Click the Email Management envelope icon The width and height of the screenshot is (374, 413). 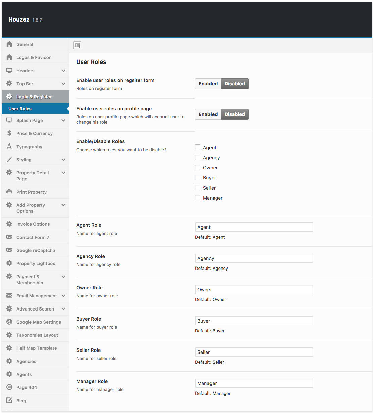[x=9, y=295]
